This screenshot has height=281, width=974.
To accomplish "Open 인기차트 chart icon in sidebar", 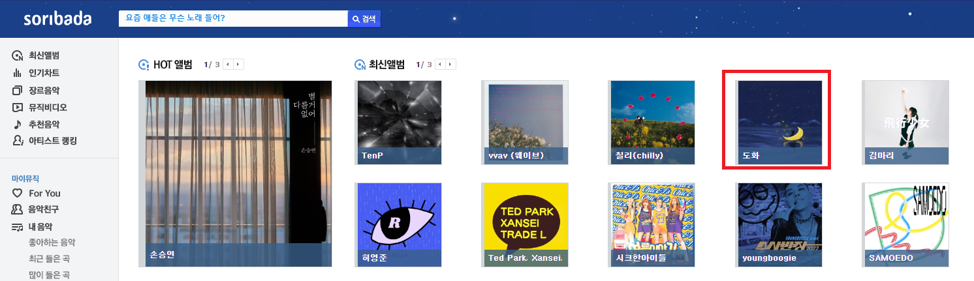I will click(17, 72).
